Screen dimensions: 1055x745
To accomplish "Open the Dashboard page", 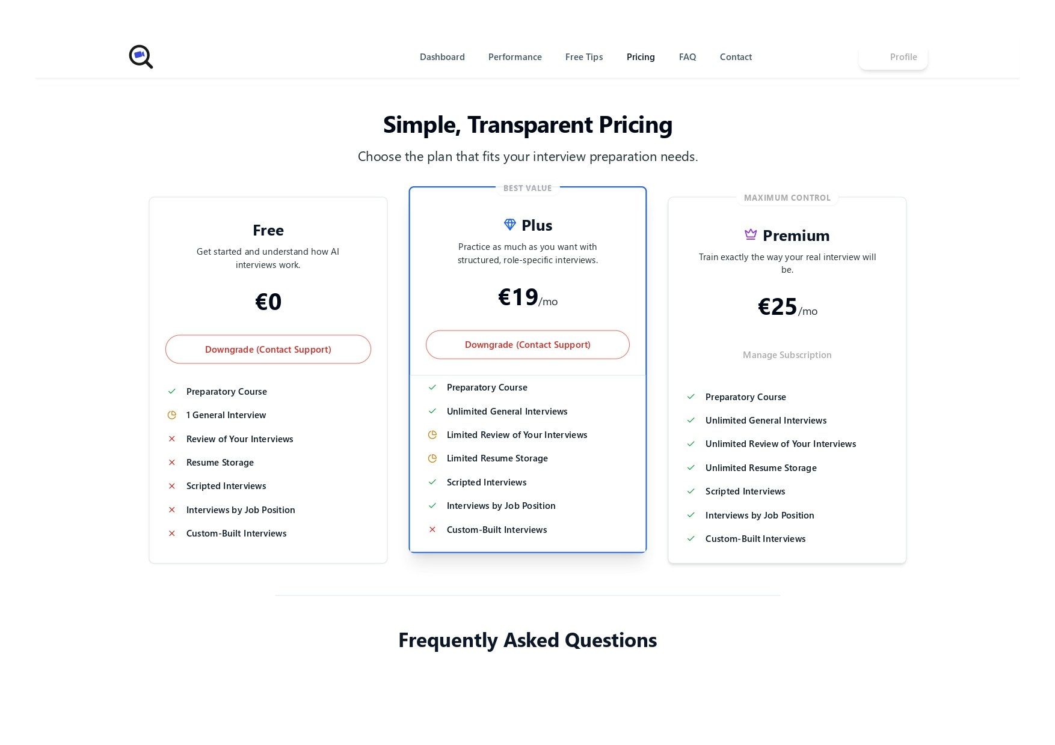I will pyautogui.click(x=442, y=56).
